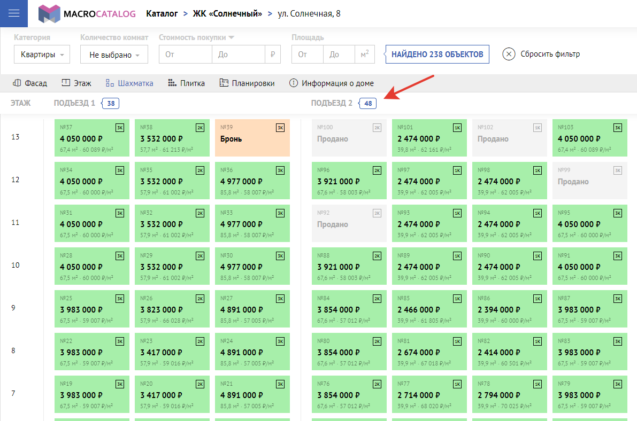This screenshot has width=637, height=421.
Task: Click the Подъезд 1 count badge 38
Action: [x=111, y=103]
